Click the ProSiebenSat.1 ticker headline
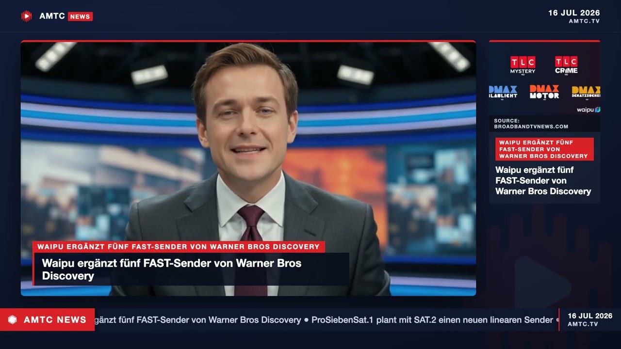 [x=432, y=320]
